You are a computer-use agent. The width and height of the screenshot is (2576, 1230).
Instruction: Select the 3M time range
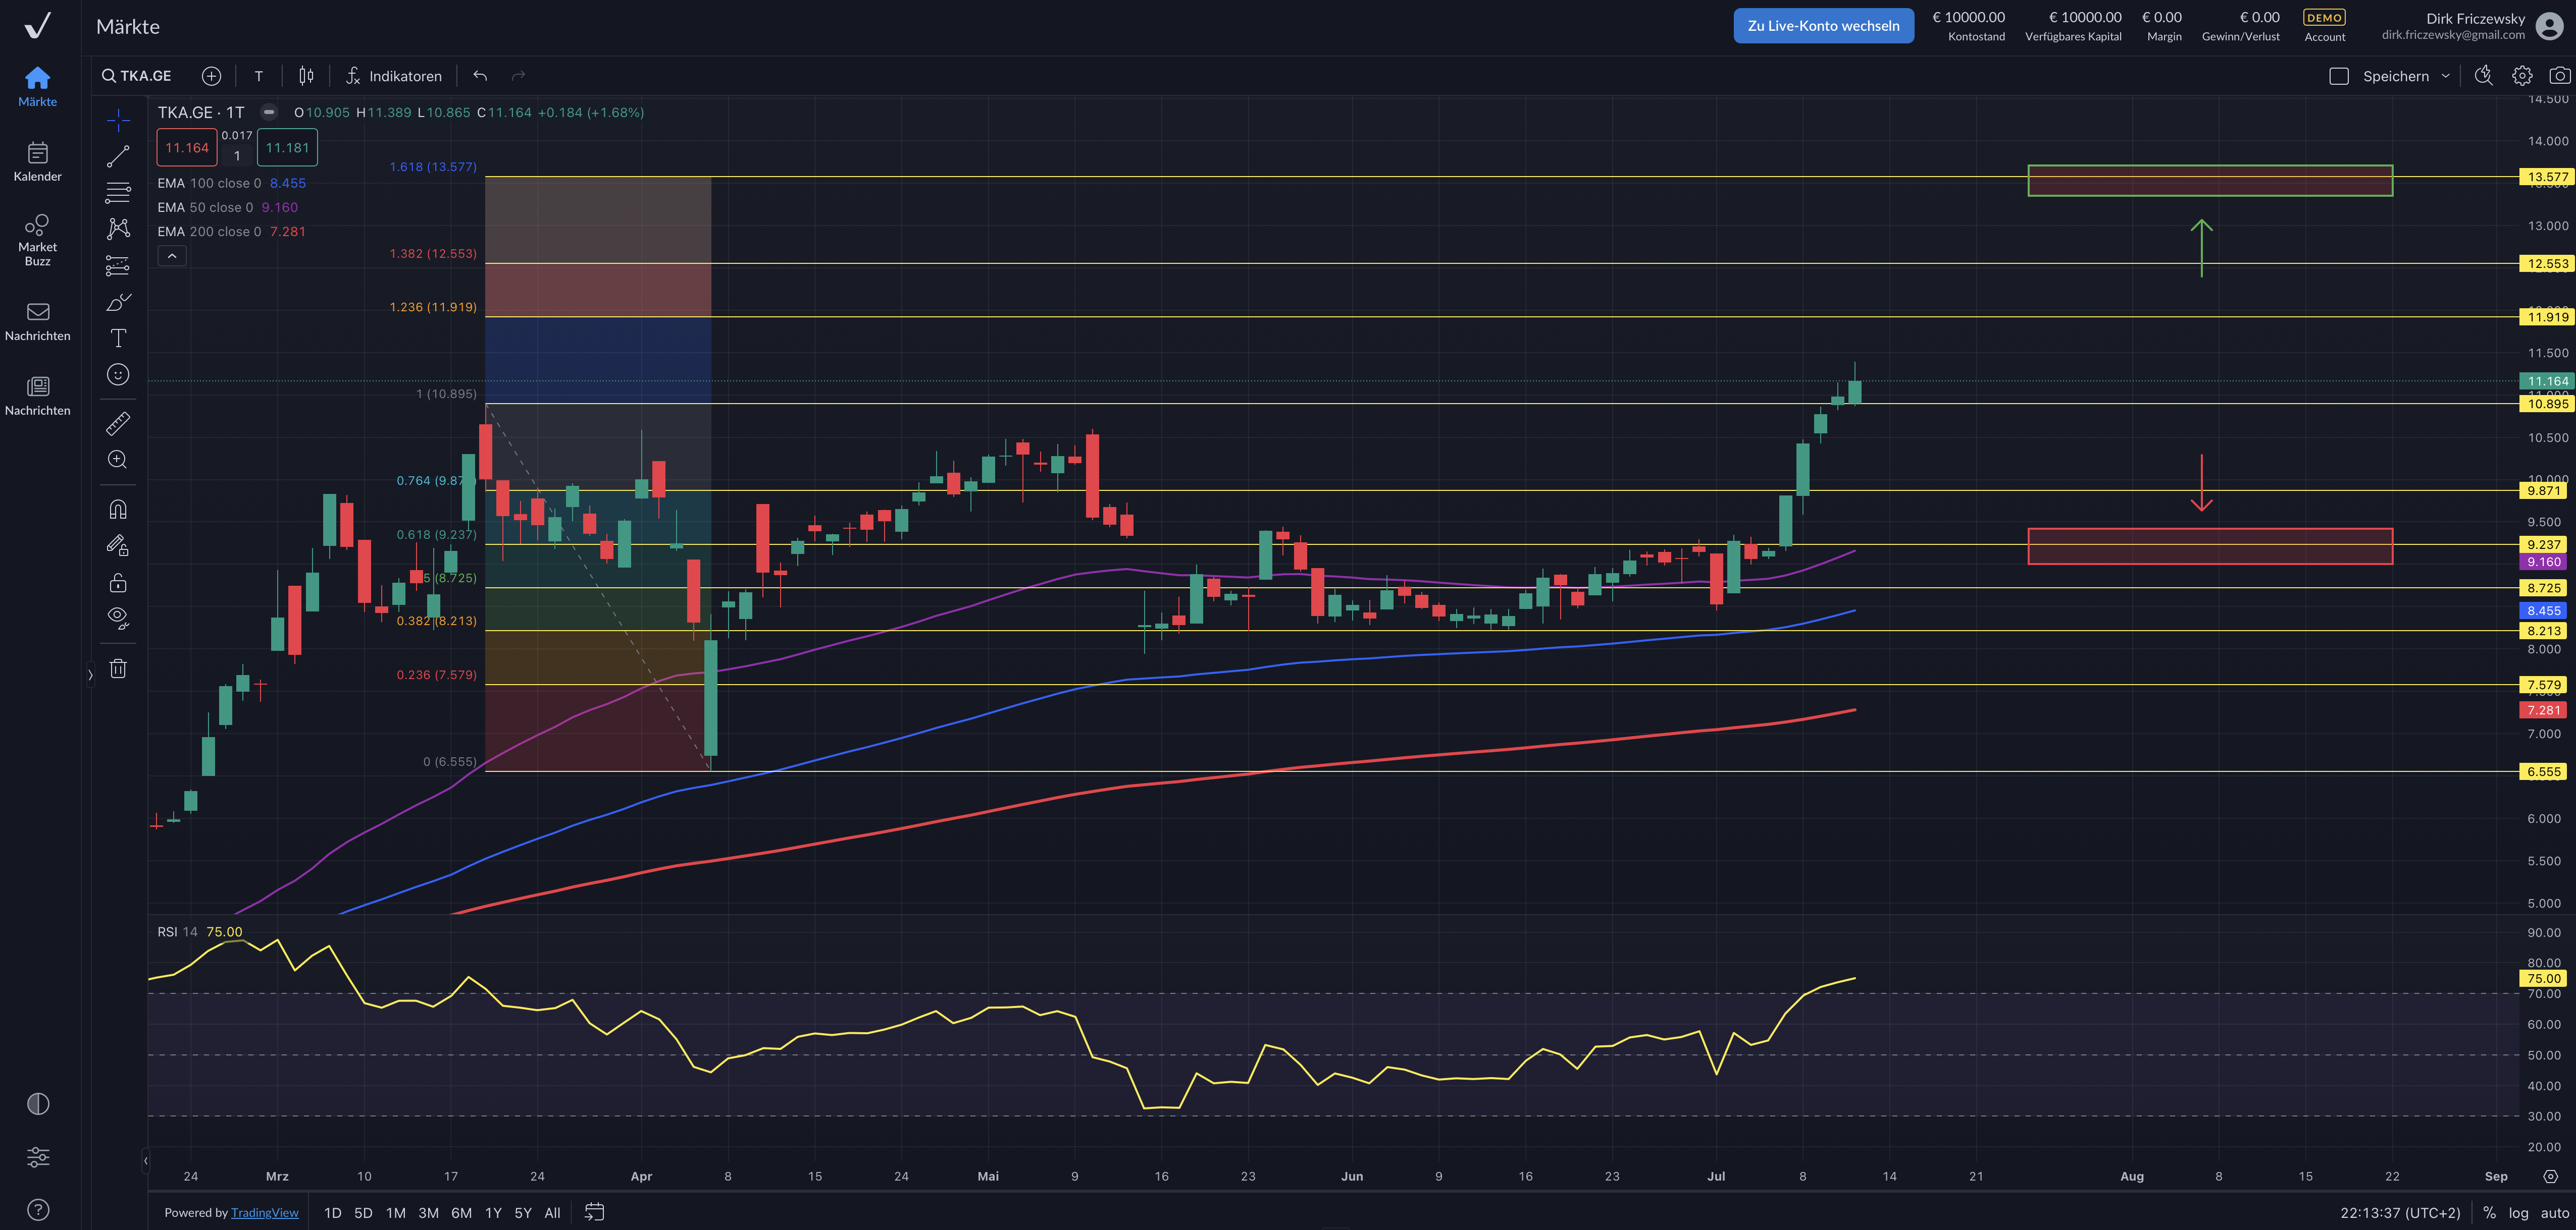click(428, 1212)
